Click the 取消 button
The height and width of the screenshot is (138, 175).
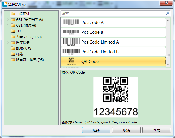click(126, 130)
